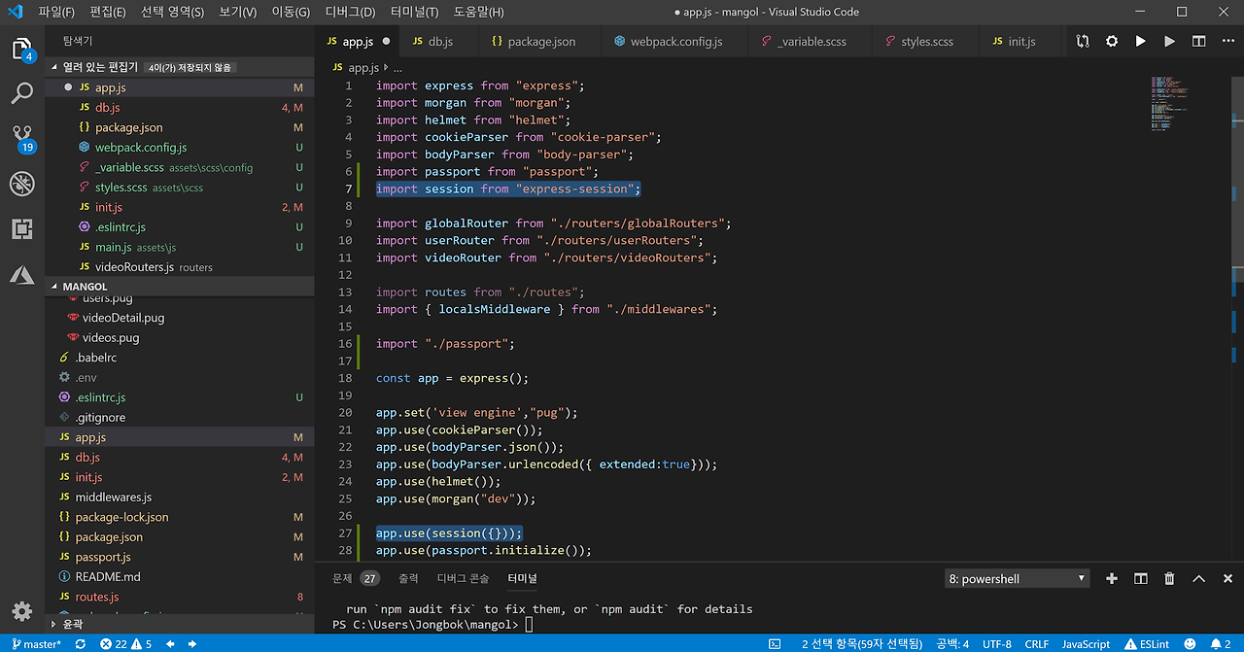
Task: Click the unsaved dot on app.js tab
Action: click(386, 42)
